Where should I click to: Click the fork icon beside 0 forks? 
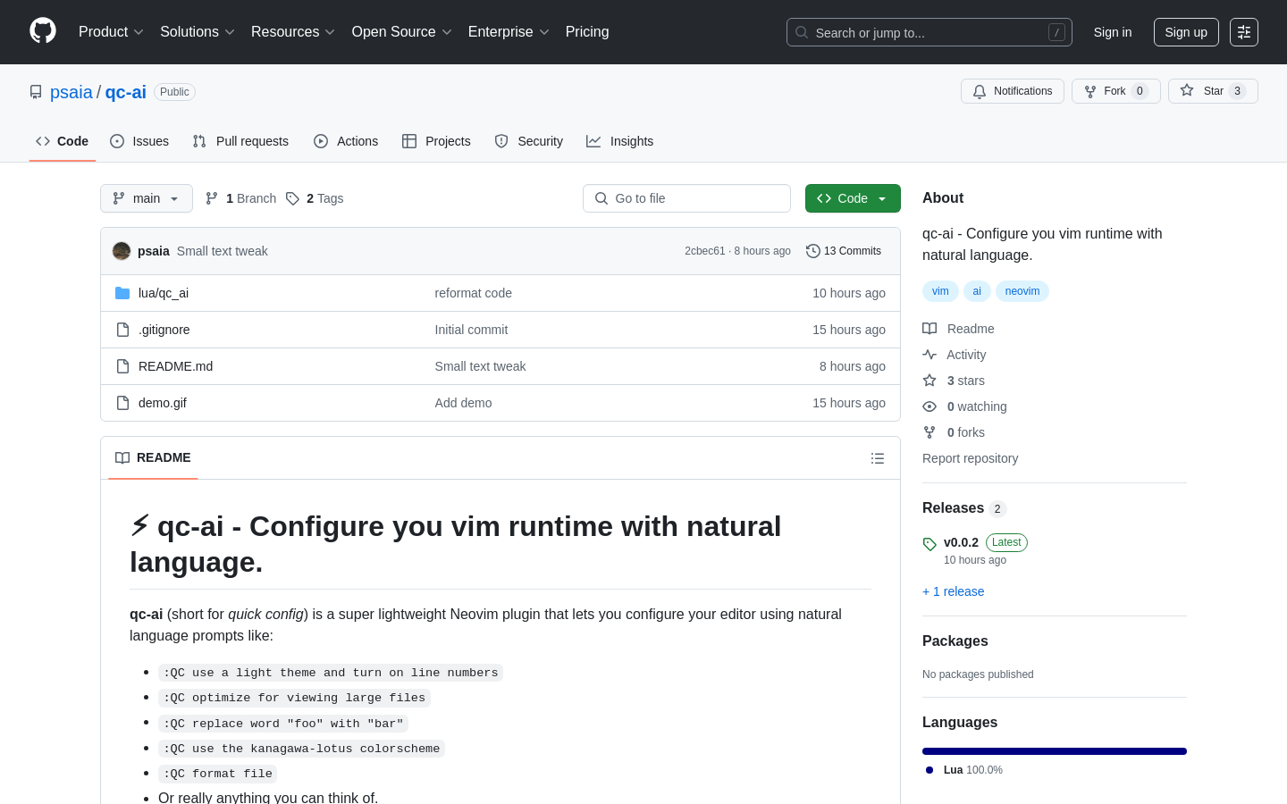click(x=929, y=432)
